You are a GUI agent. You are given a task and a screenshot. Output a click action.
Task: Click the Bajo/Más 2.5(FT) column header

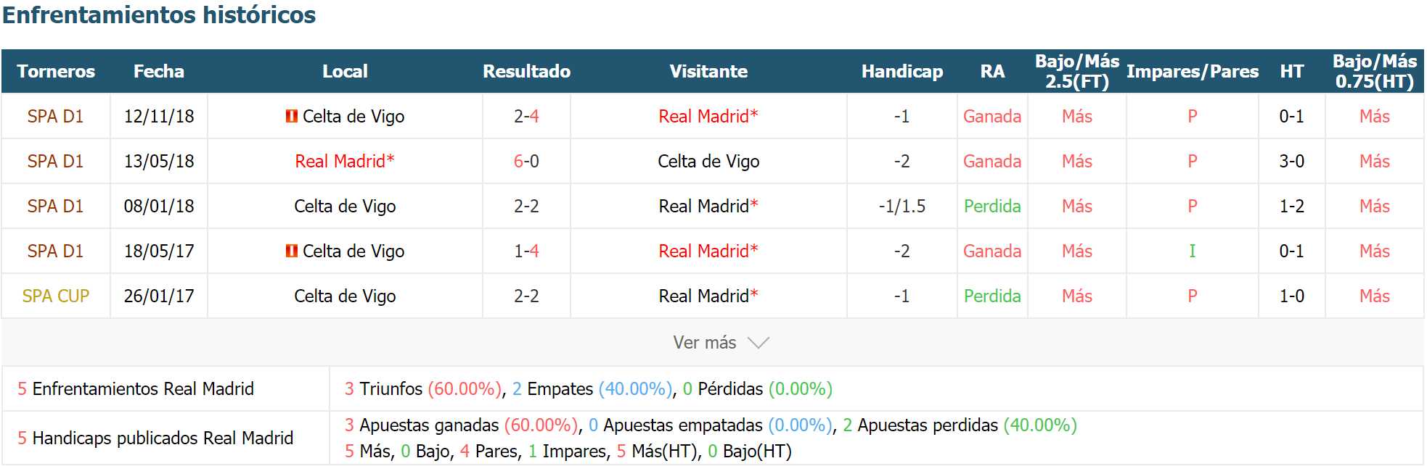1077,71
